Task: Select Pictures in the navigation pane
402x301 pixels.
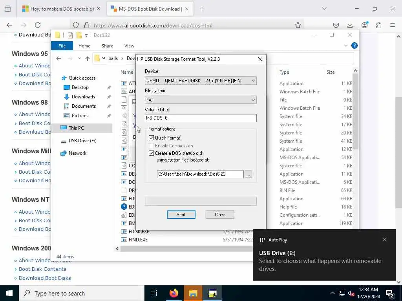Action: (80, 116)
